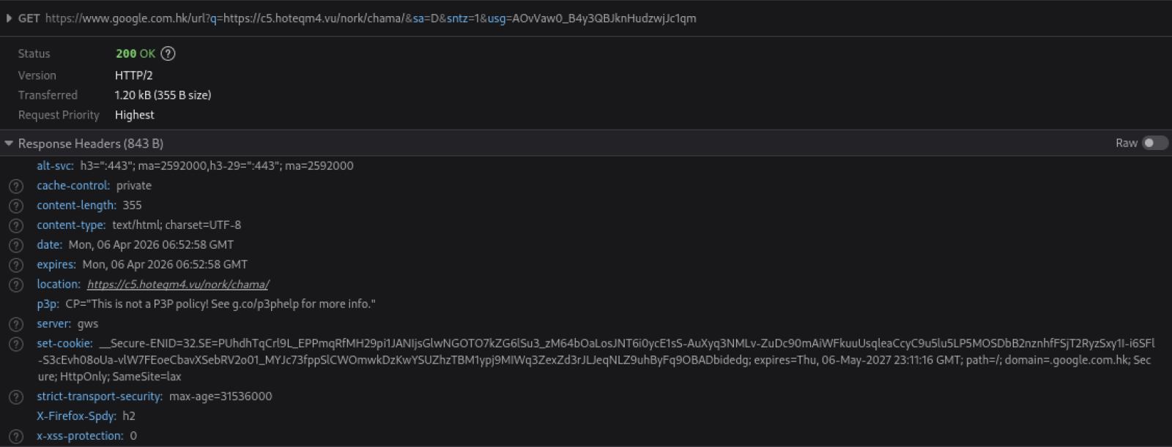Select the alt-svc header name
The width and height of the screenshot is (1172, 447).
click(55, 166)
